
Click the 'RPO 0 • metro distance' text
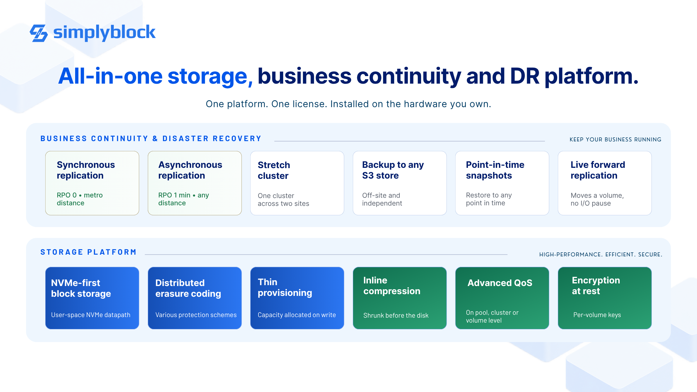[80, 199]
